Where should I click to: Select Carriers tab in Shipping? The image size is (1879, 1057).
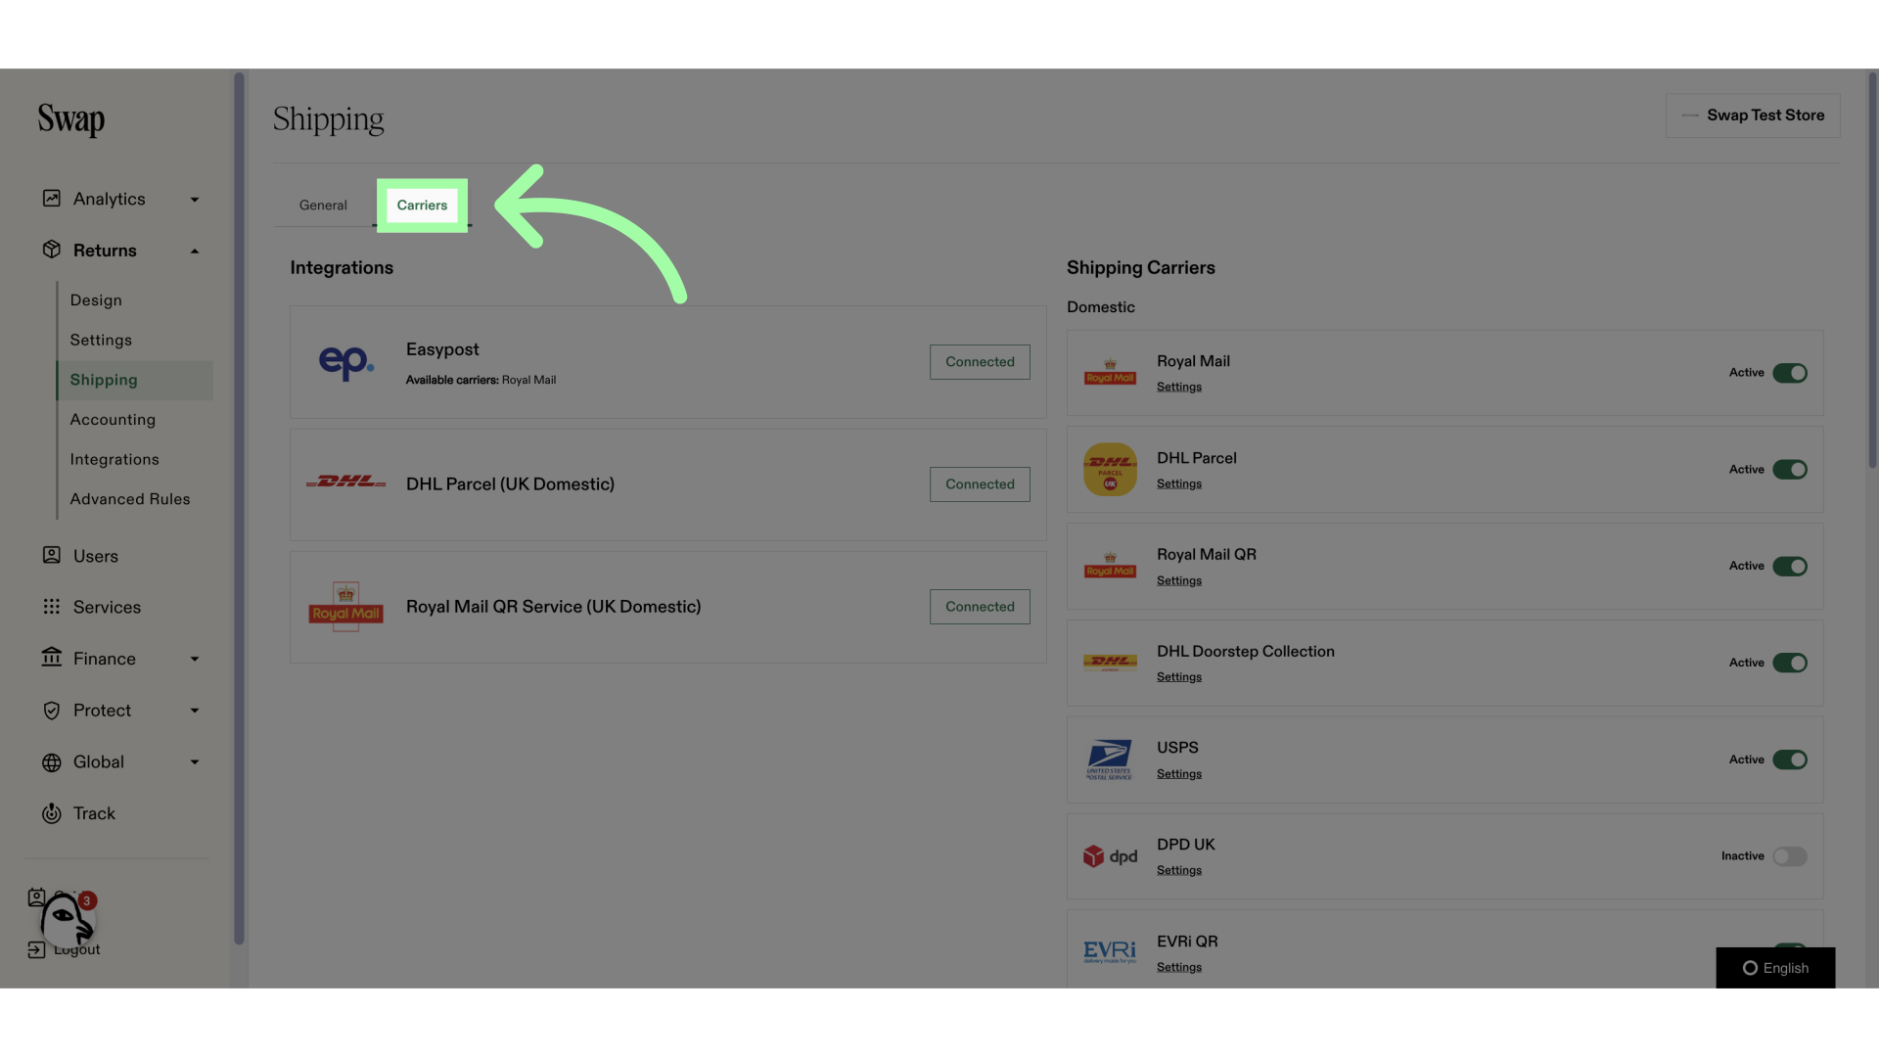pyautogui.click(x=422, y=206)
